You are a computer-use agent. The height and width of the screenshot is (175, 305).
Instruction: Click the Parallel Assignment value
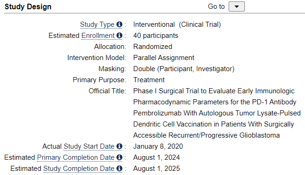pyautogui.click(x=164, y=58)
